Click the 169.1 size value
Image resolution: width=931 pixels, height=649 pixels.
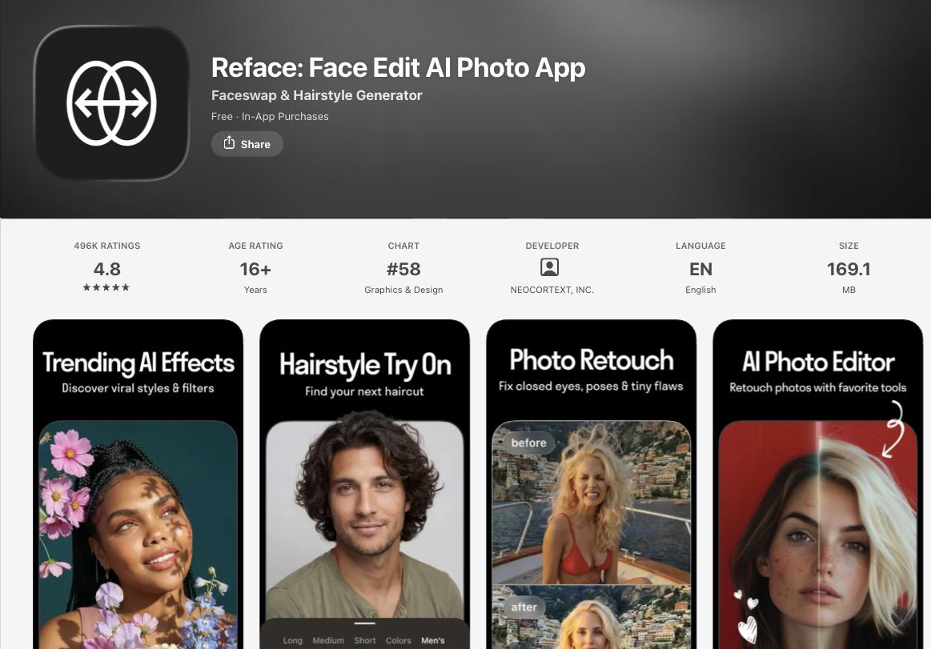coord(849,269)
